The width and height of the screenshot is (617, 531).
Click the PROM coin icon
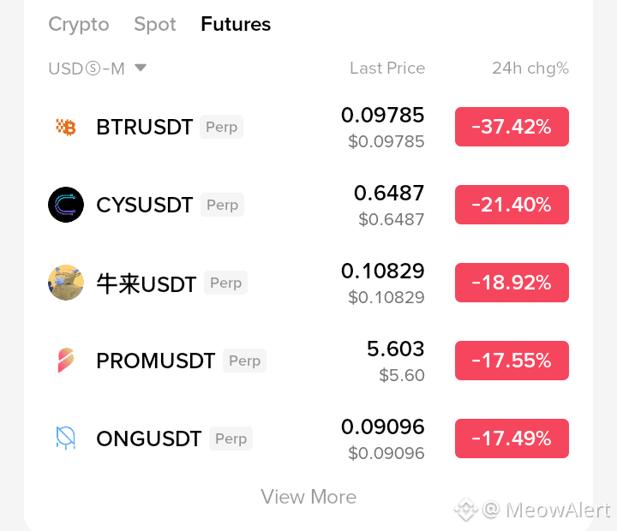[66, 360]
